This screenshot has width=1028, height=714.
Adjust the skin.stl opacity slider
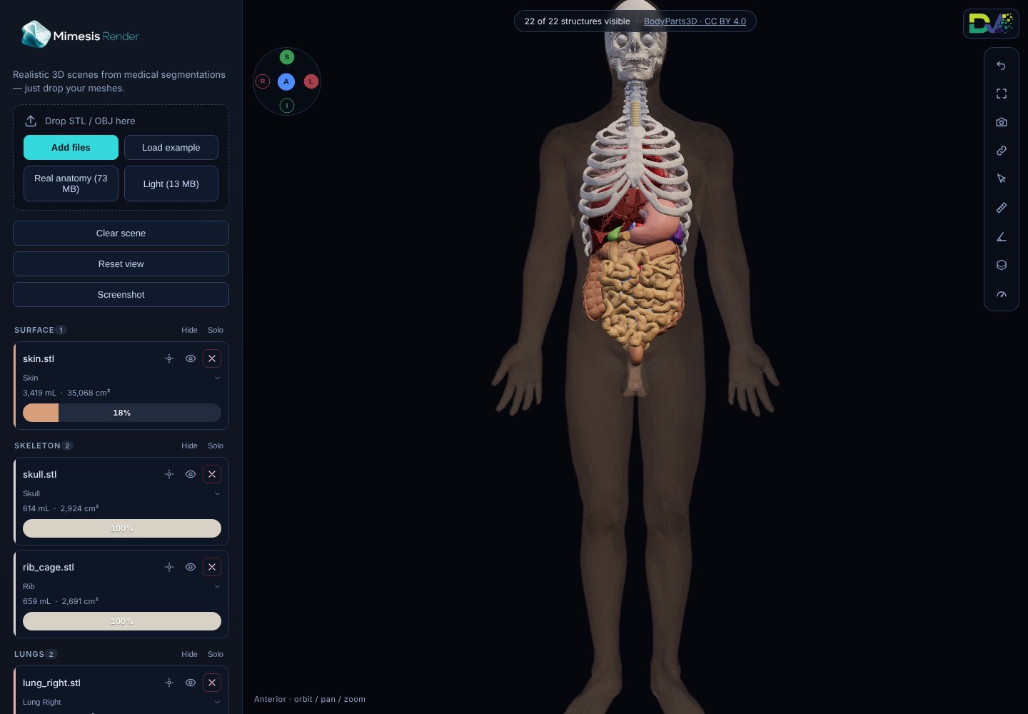coord(122,413)
